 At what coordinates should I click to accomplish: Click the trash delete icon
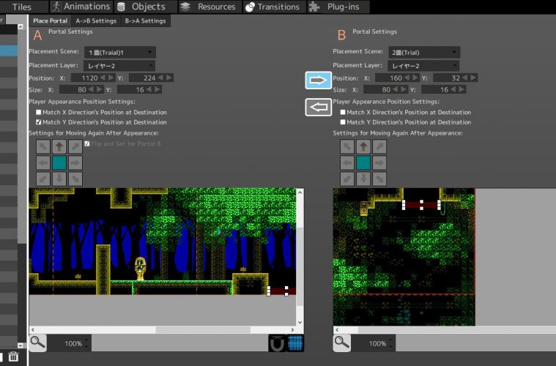click(13, 356)
